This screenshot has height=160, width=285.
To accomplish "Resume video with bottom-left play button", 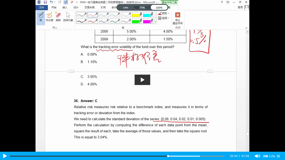I will coord(5,156).
